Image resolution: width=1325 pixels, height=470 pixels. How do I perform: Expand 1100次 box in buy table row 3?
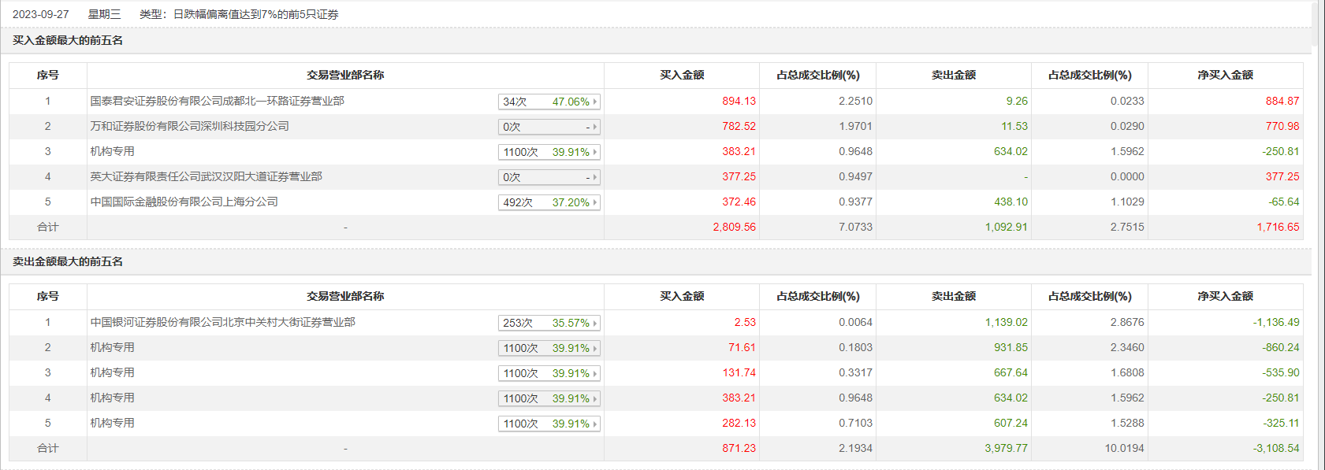(549, 152)
